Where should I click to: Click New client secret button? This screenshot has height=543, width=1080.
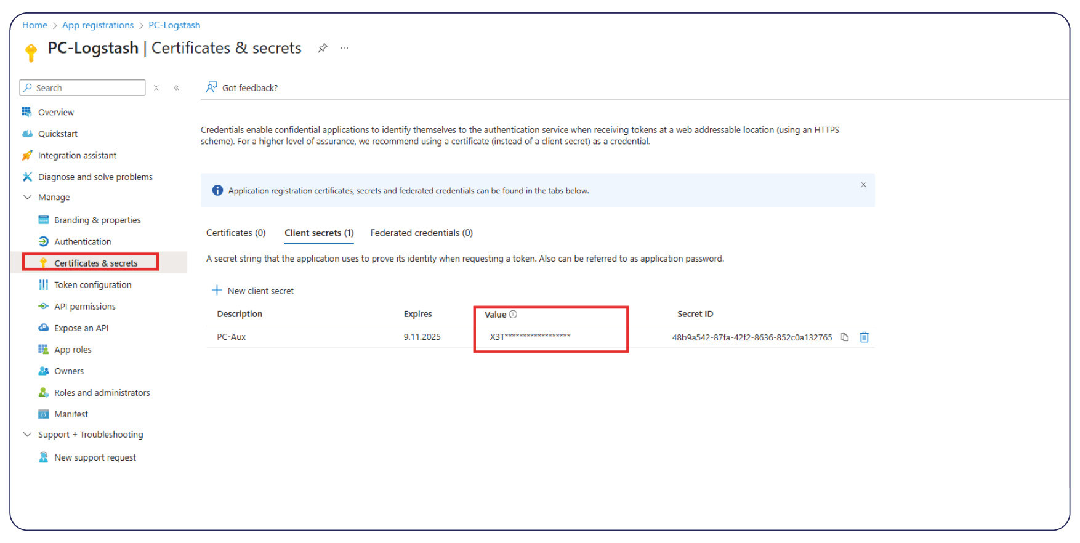click(253, 291)
